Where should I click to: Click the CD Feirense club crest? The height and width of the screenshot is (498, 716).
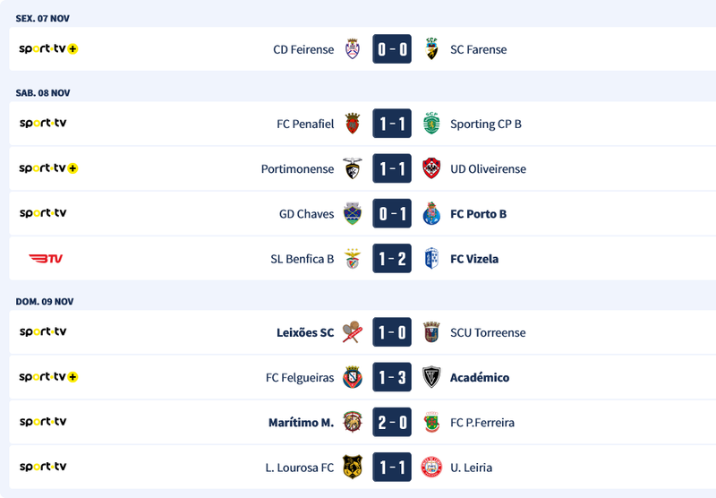click(353, 49)
